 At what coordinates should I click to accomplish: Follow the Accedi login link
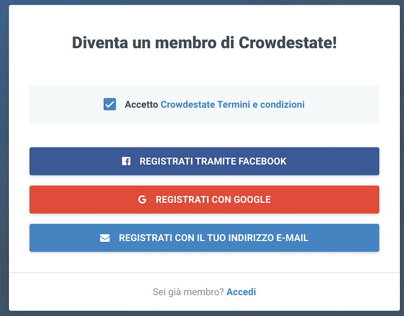241,292
